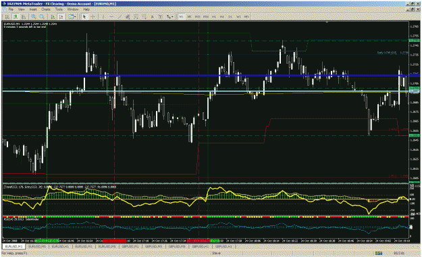Draw a horizontal line tool
Image resolution: width=422 pixels, height=257 pixels.
pos(111,17)
